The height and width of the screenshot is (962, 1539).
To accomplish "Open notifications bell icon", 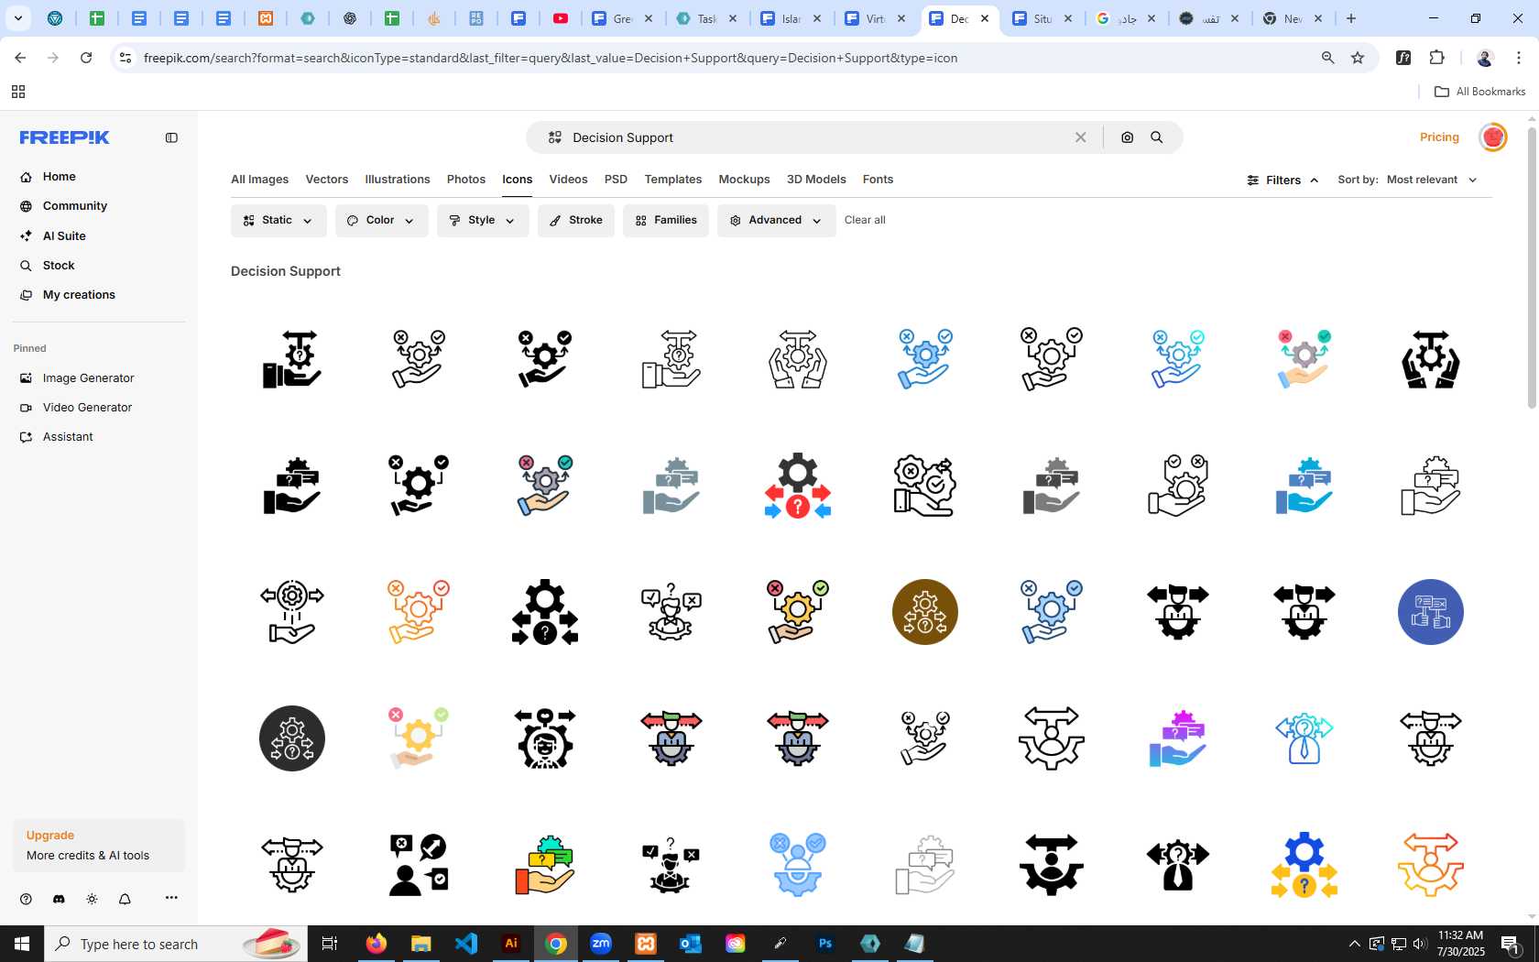I will coord(125,899).
